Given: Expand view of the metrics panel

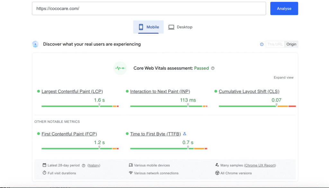Looking at the screenshot, I should [x=283, y=77].
